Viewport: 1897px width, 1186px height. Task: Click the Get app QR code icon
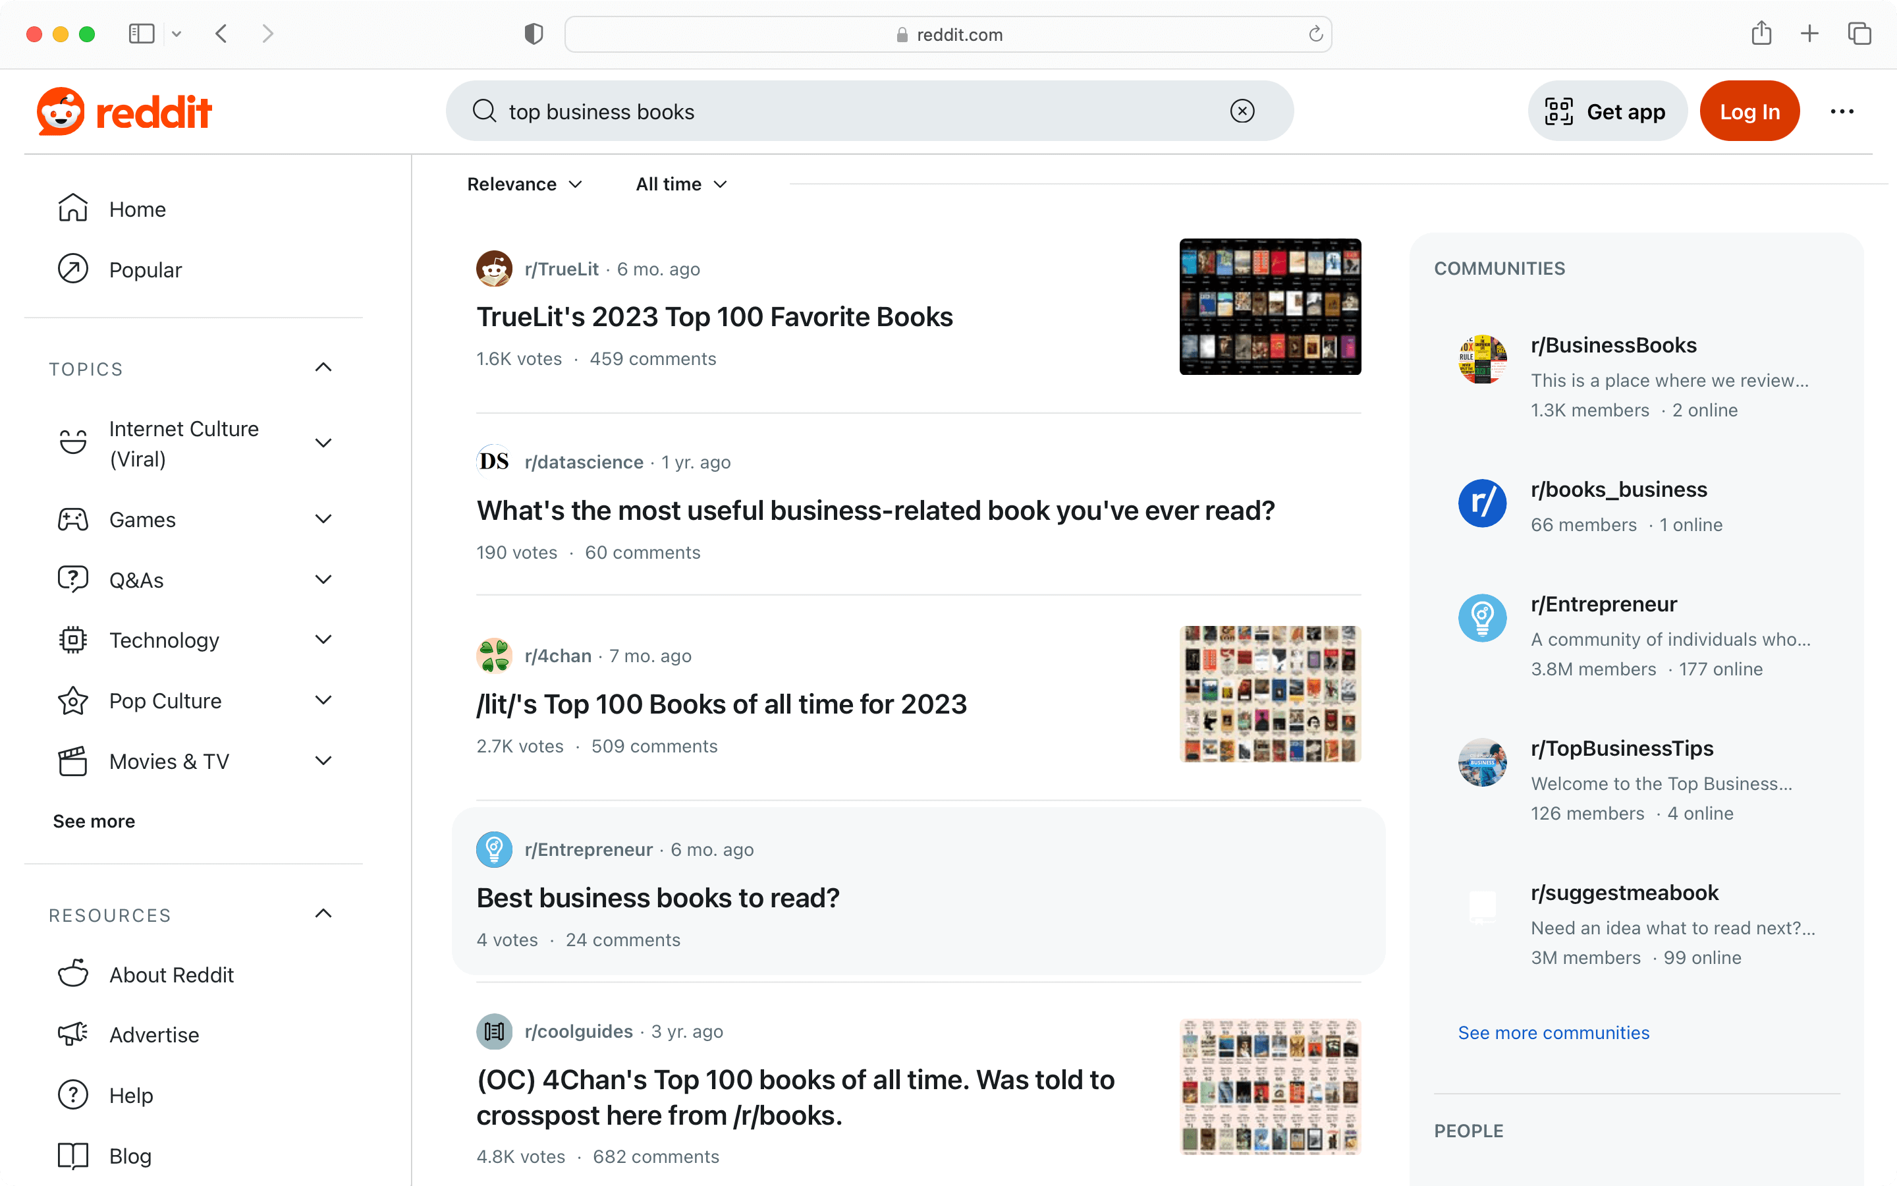[1558, 111]
